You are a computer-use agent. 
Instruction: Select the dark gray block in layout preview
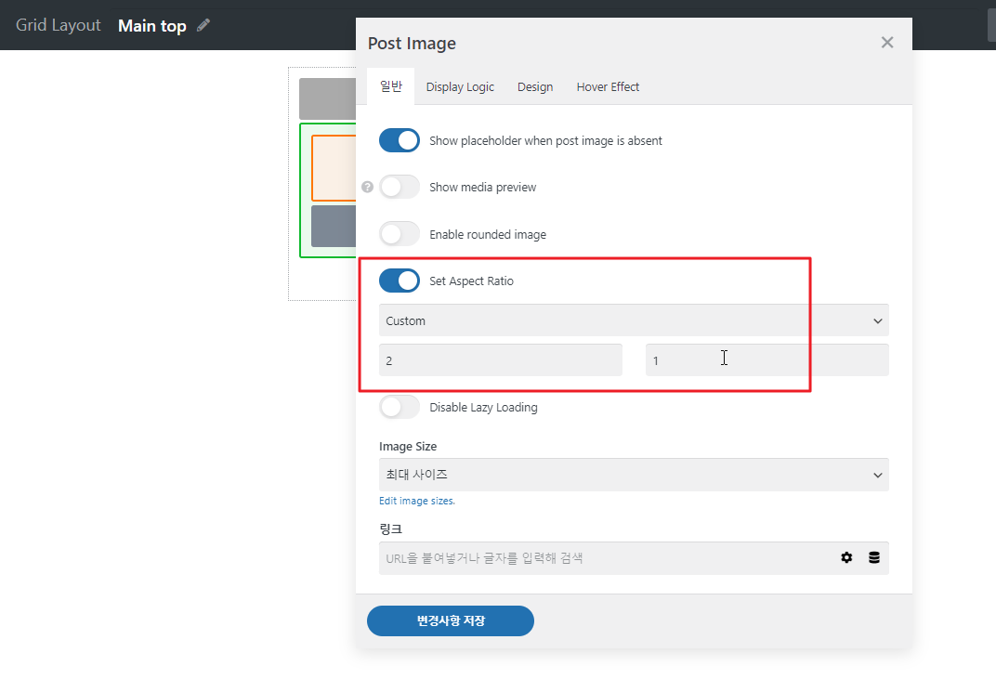coord(334,226)
